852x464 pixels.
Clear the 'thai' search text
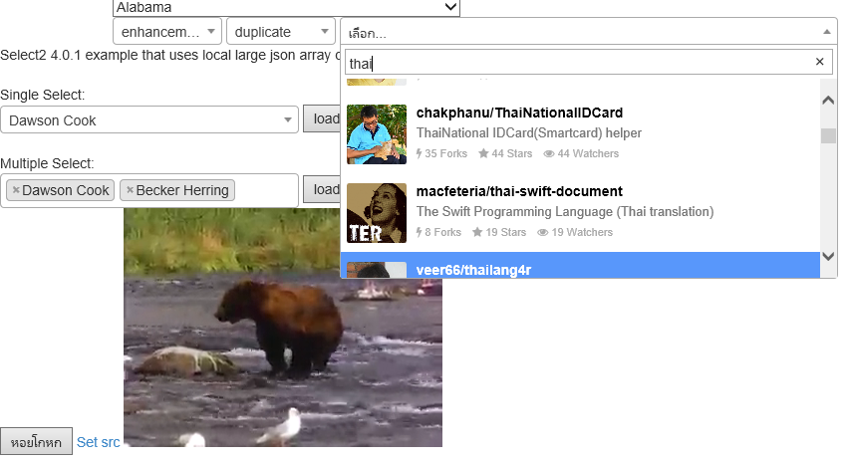819,62
